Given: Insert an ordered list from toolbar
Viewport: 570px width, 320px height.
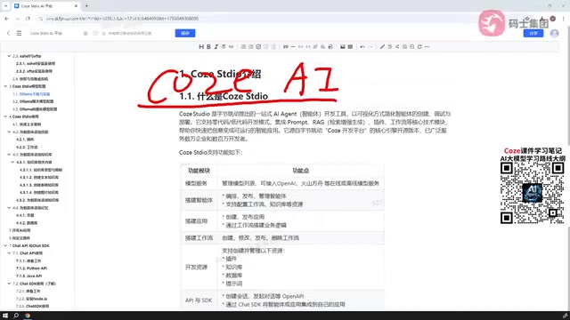Looking at the screenshot, I should (251, 47).
